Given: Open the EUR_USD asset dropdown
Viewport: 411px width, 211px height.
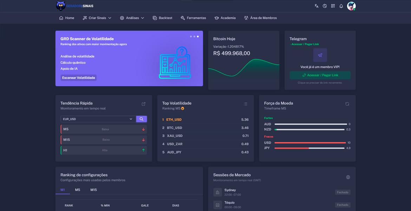Looking at the screenshot, I should pyautogui.click(x=98, y=119).
